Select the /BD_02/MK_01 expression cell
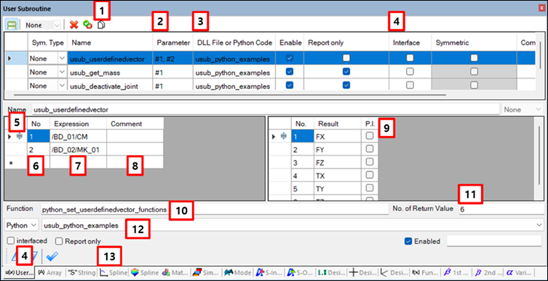The height and width of the screenshot is (281, 548). (79, 150)
